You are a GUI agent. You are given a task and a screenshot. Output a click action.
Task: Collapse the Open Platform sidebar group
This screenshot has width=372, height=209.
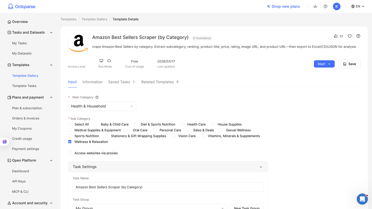[51, 160]
